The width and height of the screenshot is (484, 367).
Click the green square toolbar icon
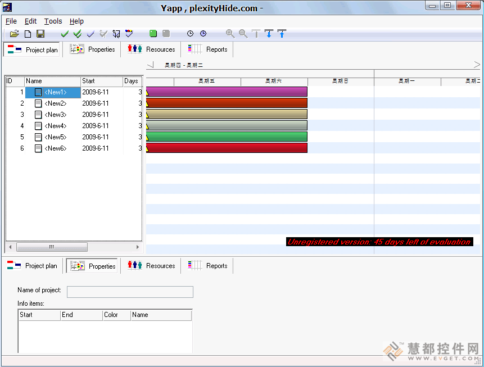coord(153,33)
